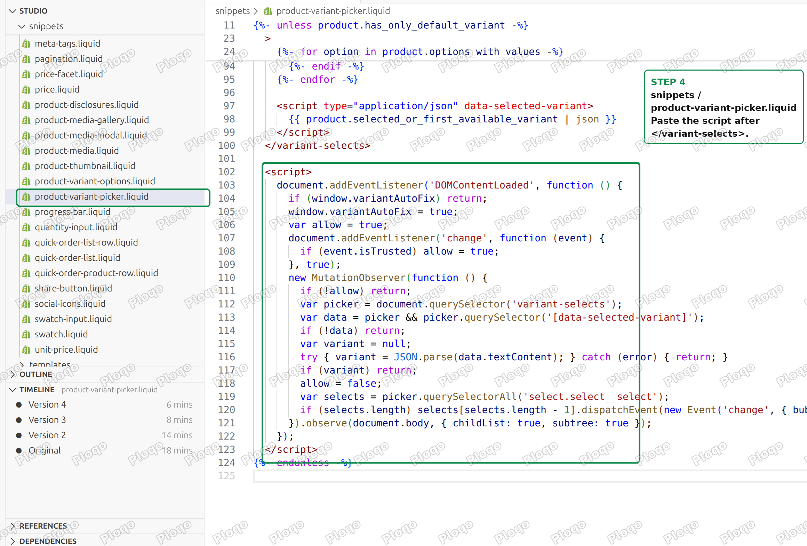Click the swatch.liquid file icon
Viewport: 807px width, 546px height.
coord(26,335)
